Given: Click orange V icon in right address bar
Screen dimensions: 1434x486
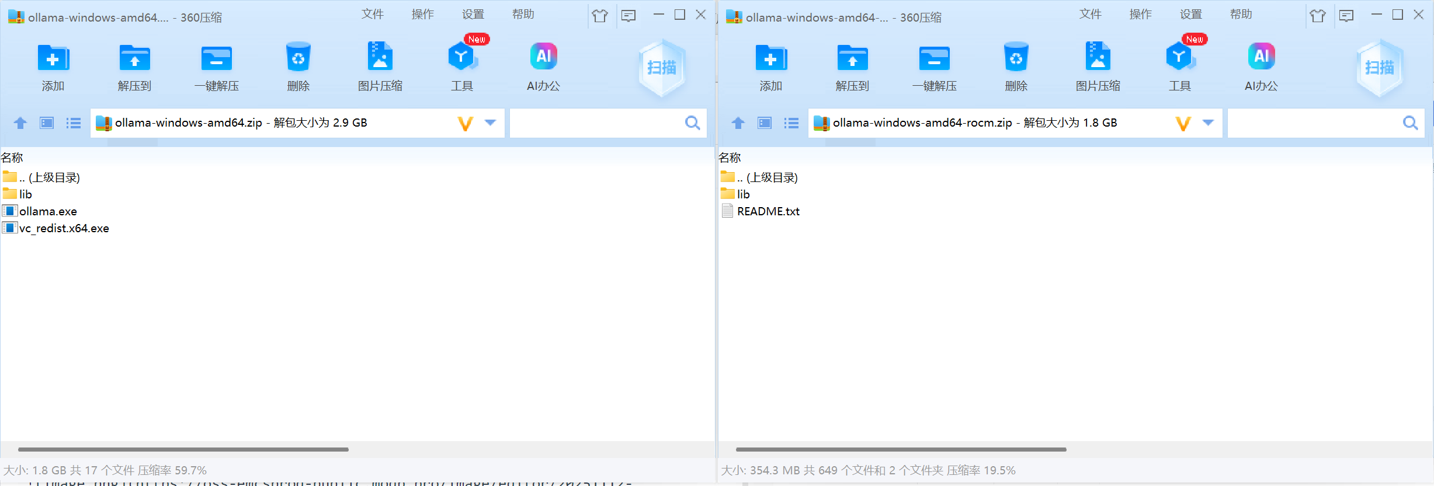Looking at the screenshot, I should [1183, 123].
